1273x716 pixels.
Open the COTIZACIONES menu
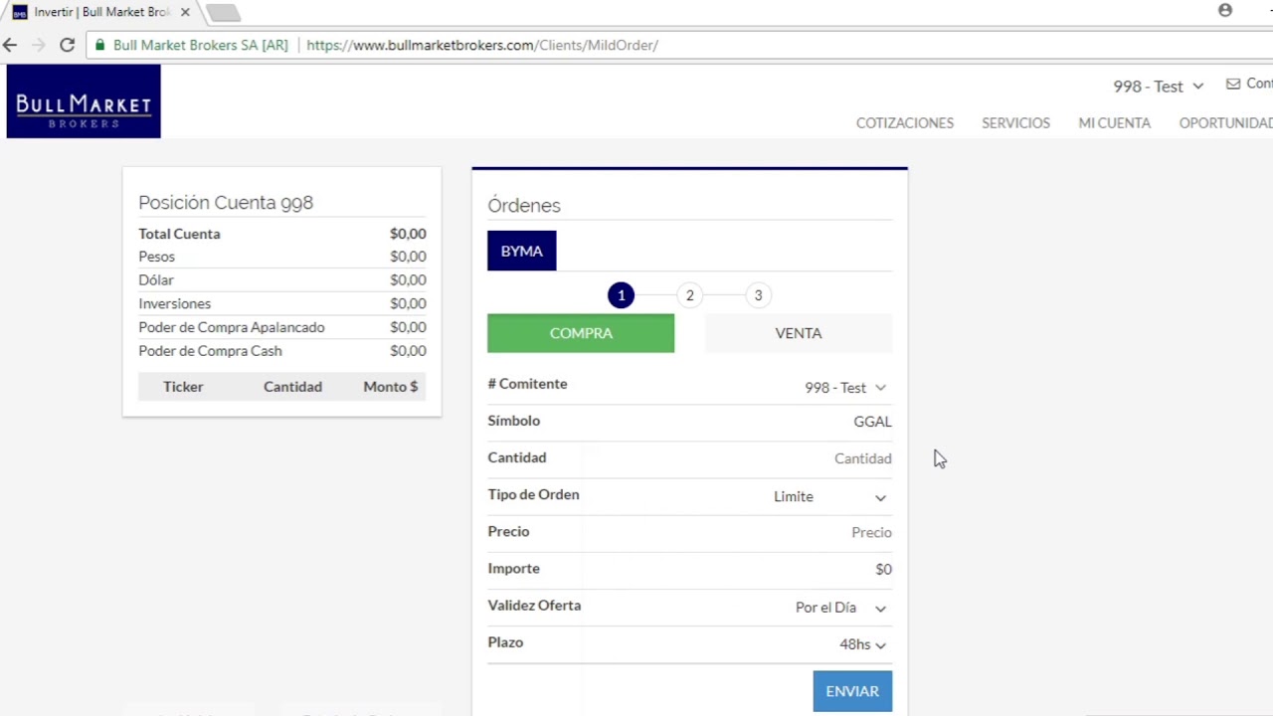pyautogui.click(x=905, y=123)
